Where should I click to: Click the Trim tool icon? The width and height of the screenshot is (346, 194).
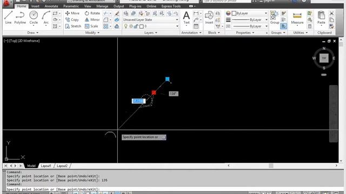[x=106, y=13]
